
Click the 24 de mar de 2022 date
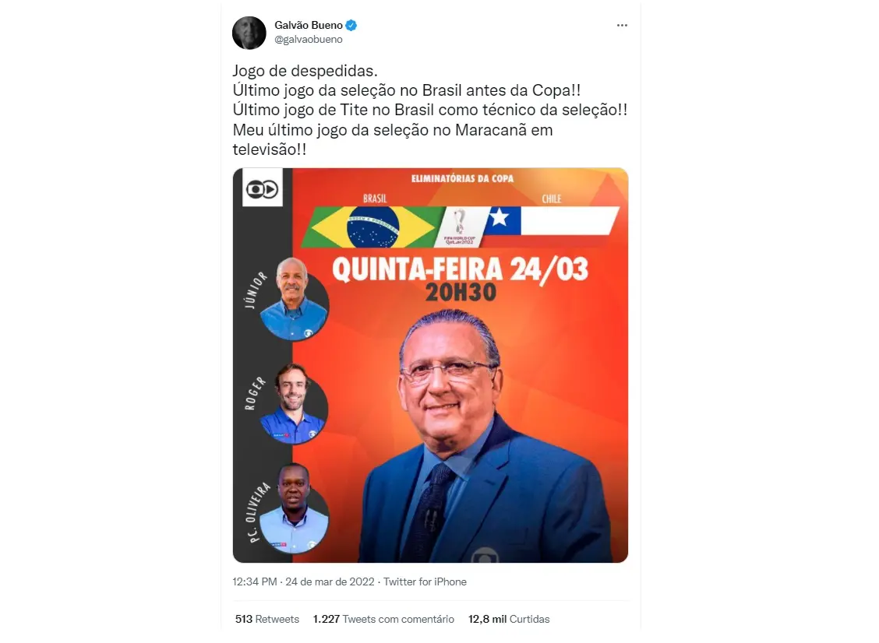(x=330, y=582)
